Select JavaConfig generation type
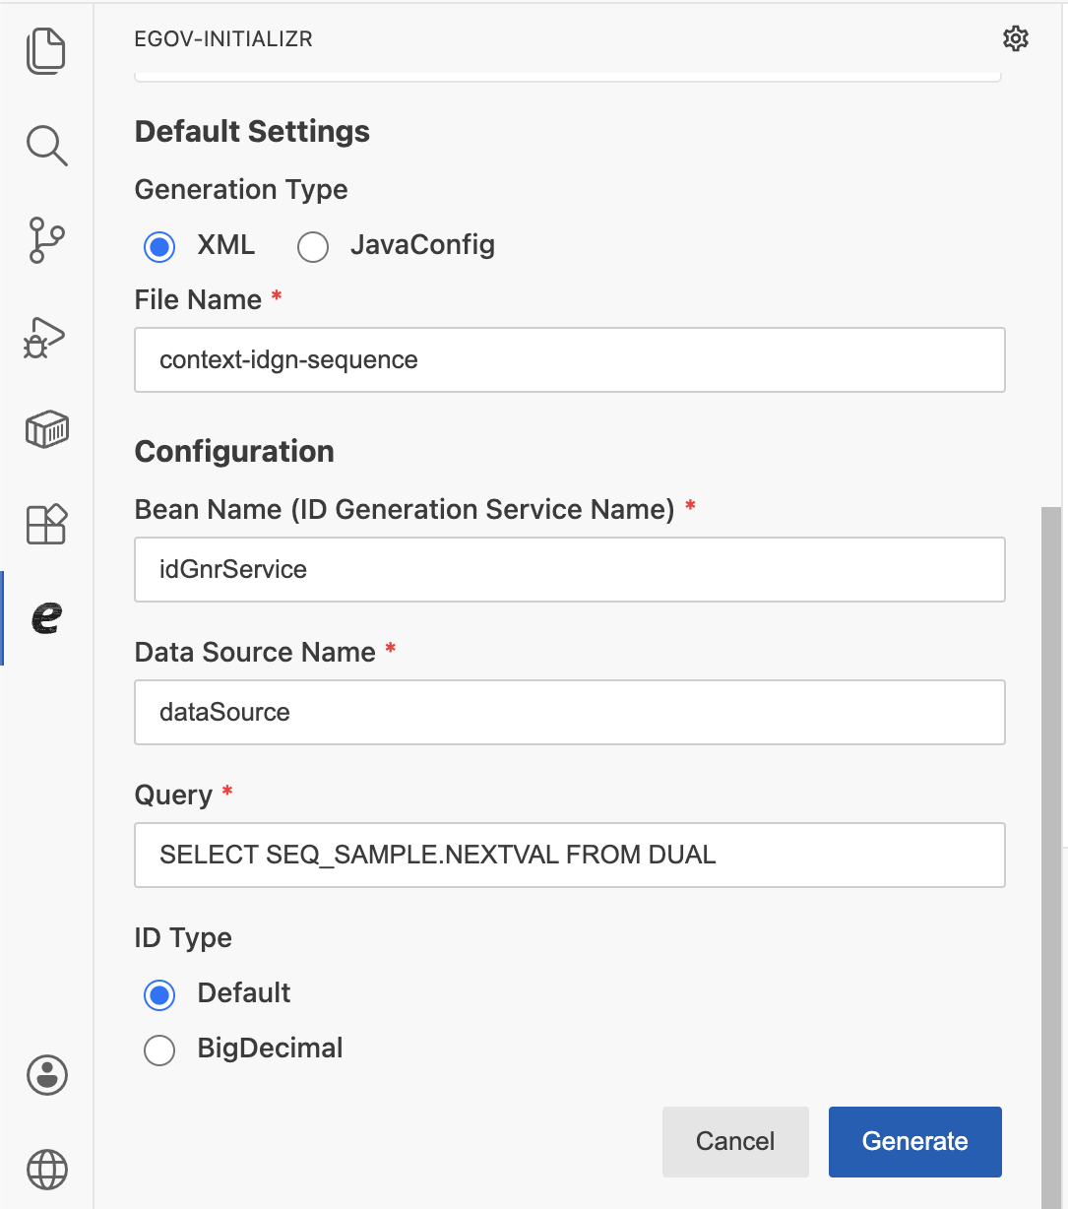Image resolution: width=1068 pixels, height=1209 pixels. tap(313, 246)
